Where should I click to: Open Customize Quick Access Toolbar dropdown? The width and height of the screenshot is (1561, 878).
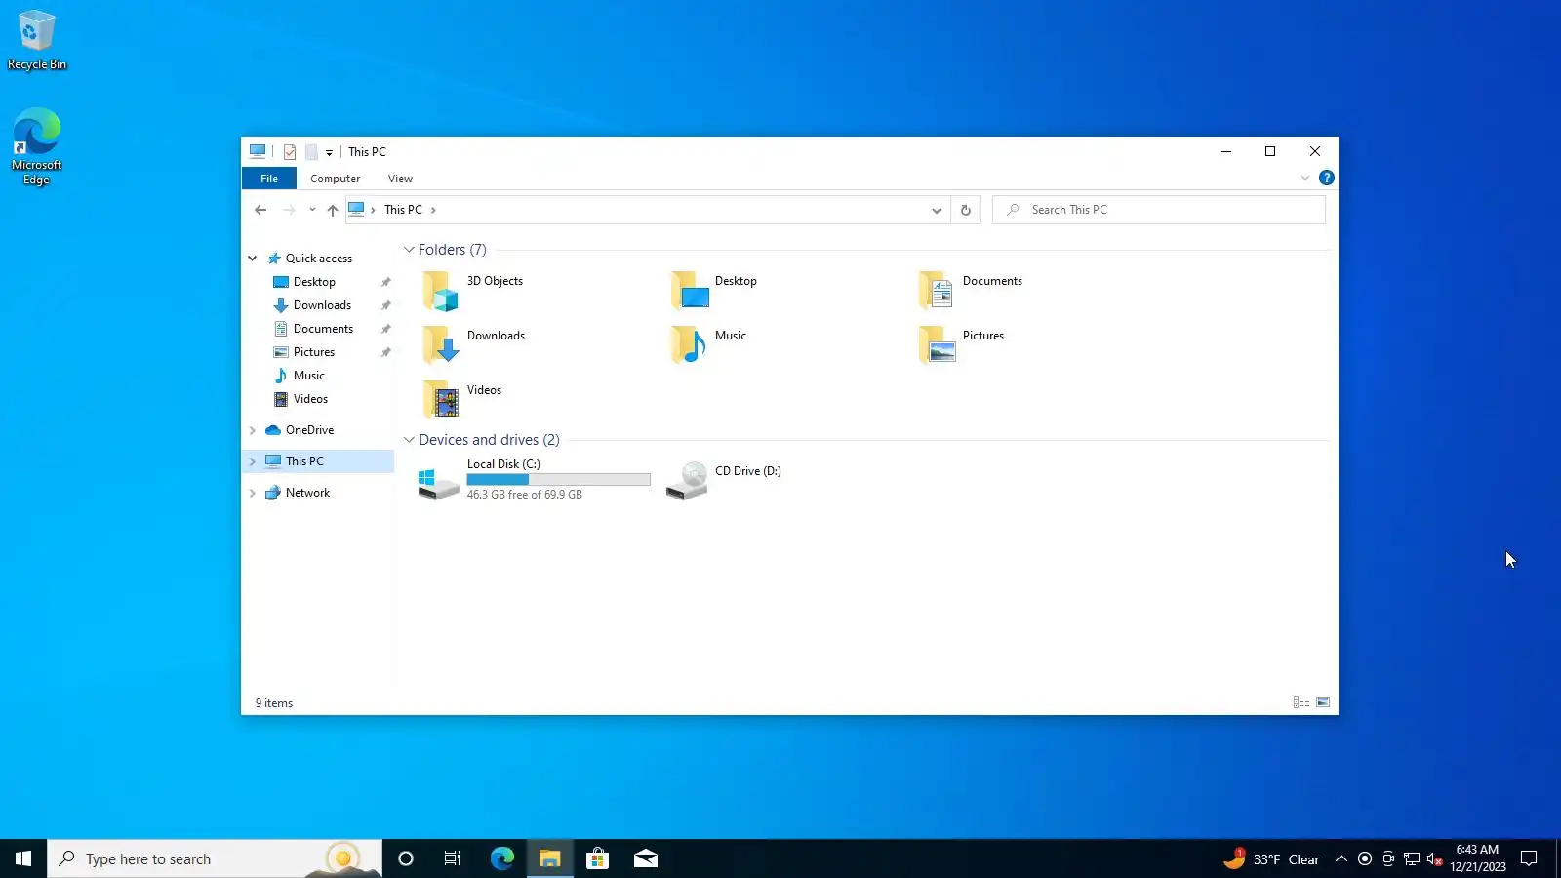click(330, 152)
